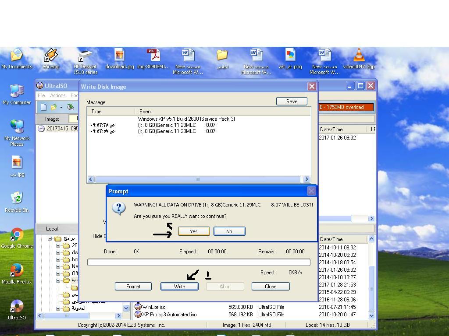Select the download.jpg desktop file
Viewport: 449px width, 336px height.
tap(120, 59)
